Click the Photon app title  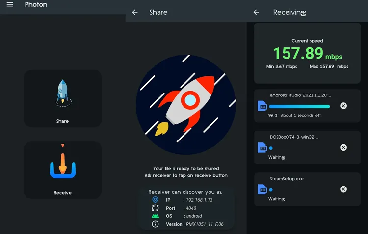[x=36, y=4]
